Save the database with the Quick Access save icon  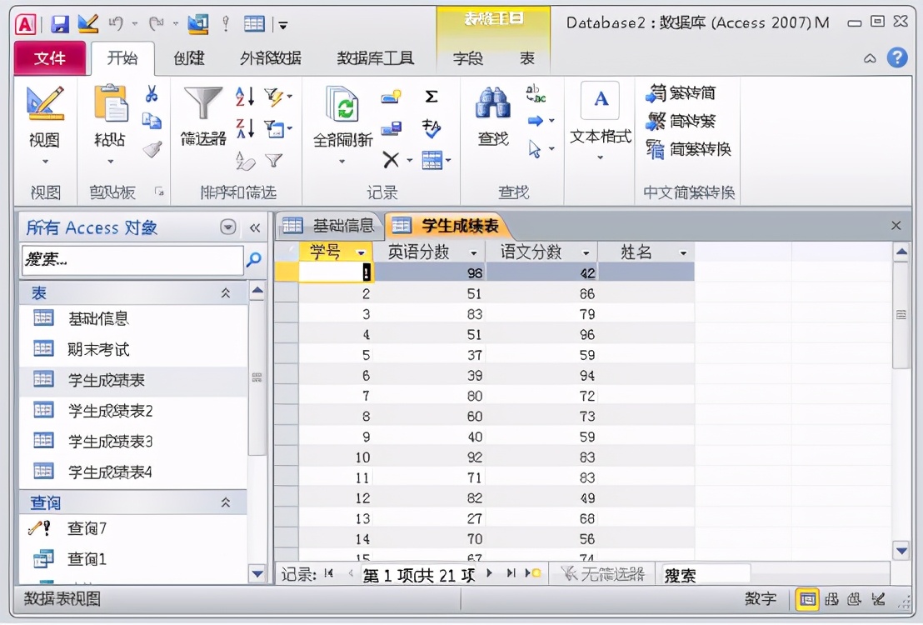click(x=59, y=22)
